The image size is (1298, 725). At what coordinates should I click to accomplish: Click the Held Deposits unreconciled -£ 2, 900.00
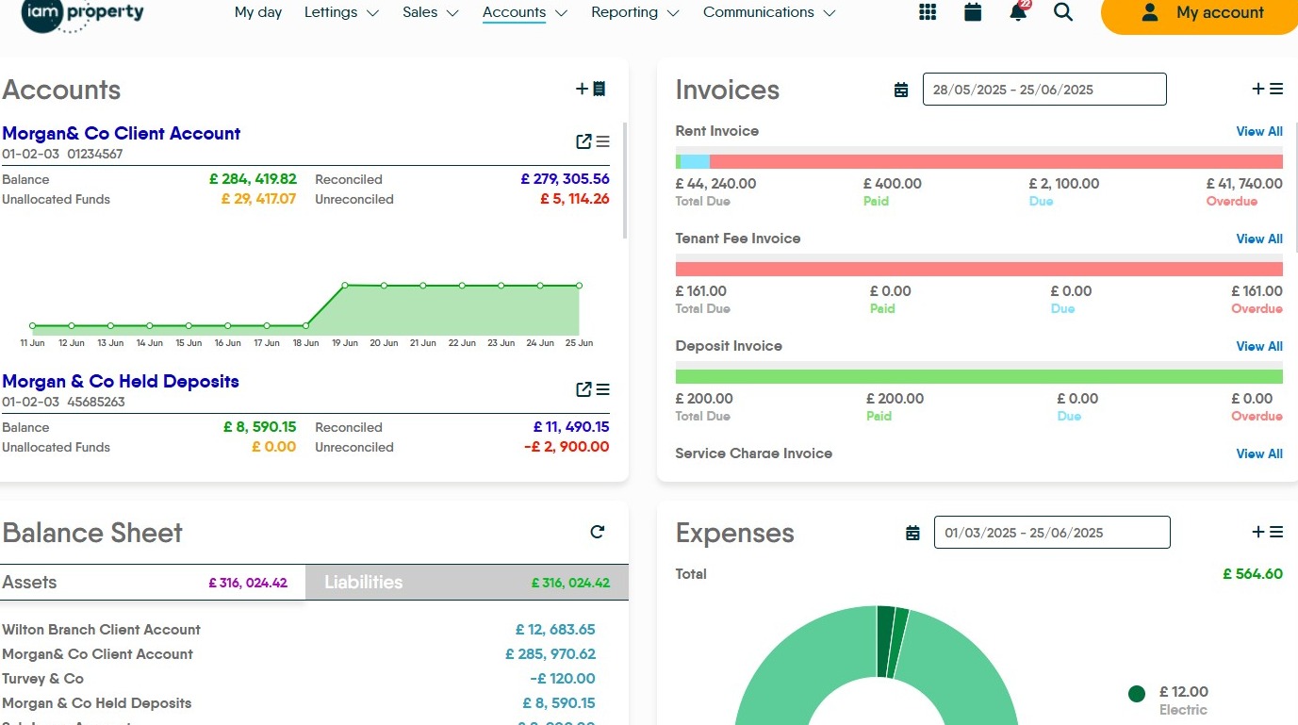pos(567,447)
